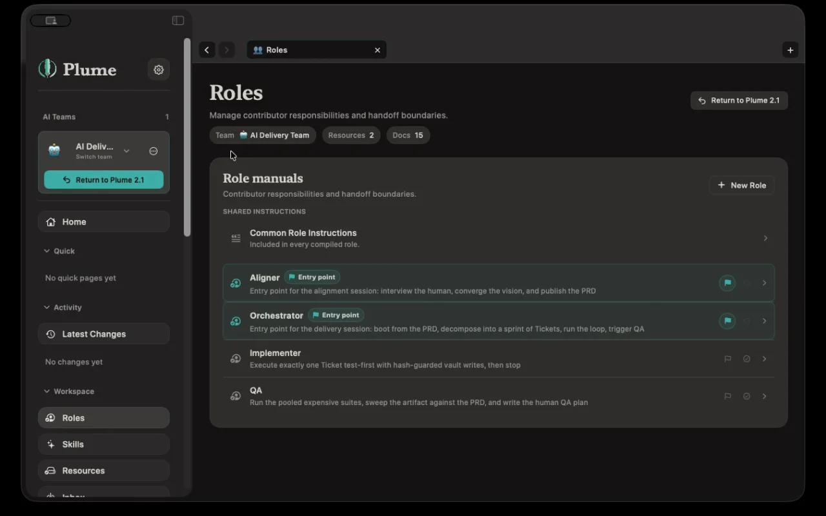The image size is (826, 516).
Task: Toggle the Aligner entry point flag
Action: click(727, 283)
